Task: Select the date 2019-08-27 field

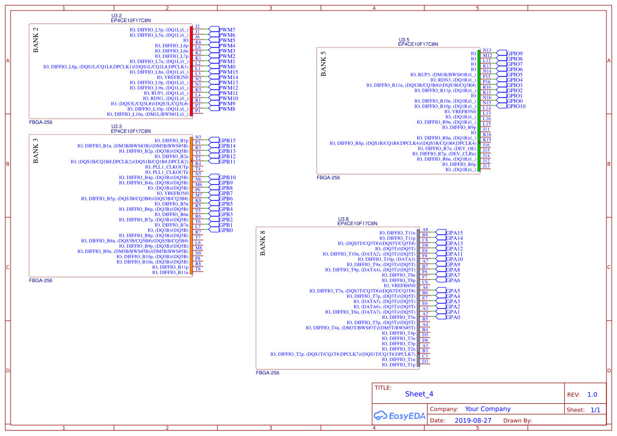Action: (x=472, y=421)
